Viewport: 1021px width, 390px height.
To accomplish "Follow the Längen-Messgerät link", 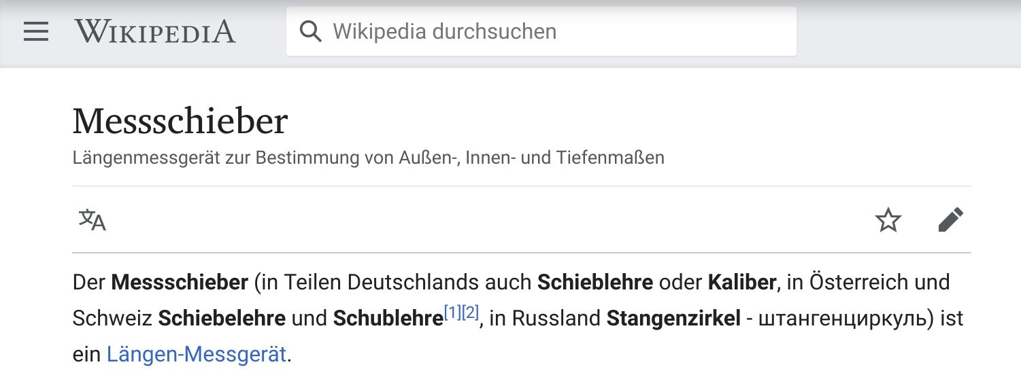I will click(196, 355).
